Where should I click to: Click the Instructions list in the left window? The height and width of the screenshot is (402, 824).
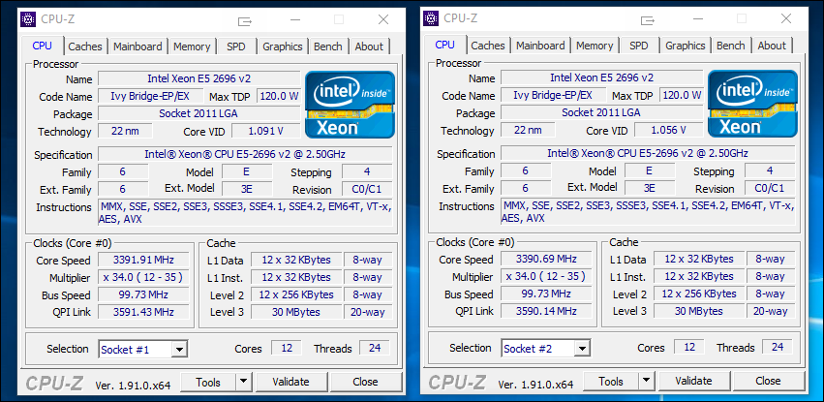245,213
